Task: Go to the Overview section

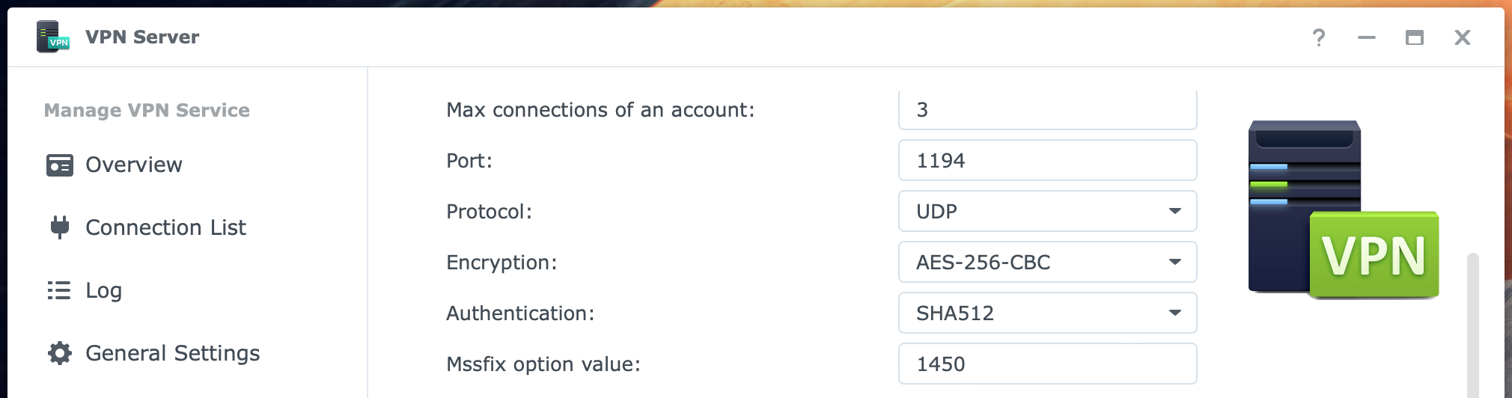Action: point(133,165)
